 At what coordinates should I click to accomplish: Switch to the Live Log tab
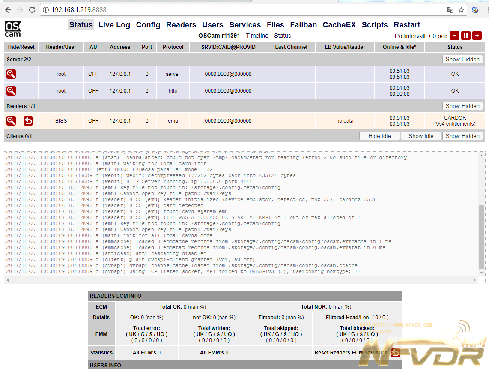click(x=114, y=25)
